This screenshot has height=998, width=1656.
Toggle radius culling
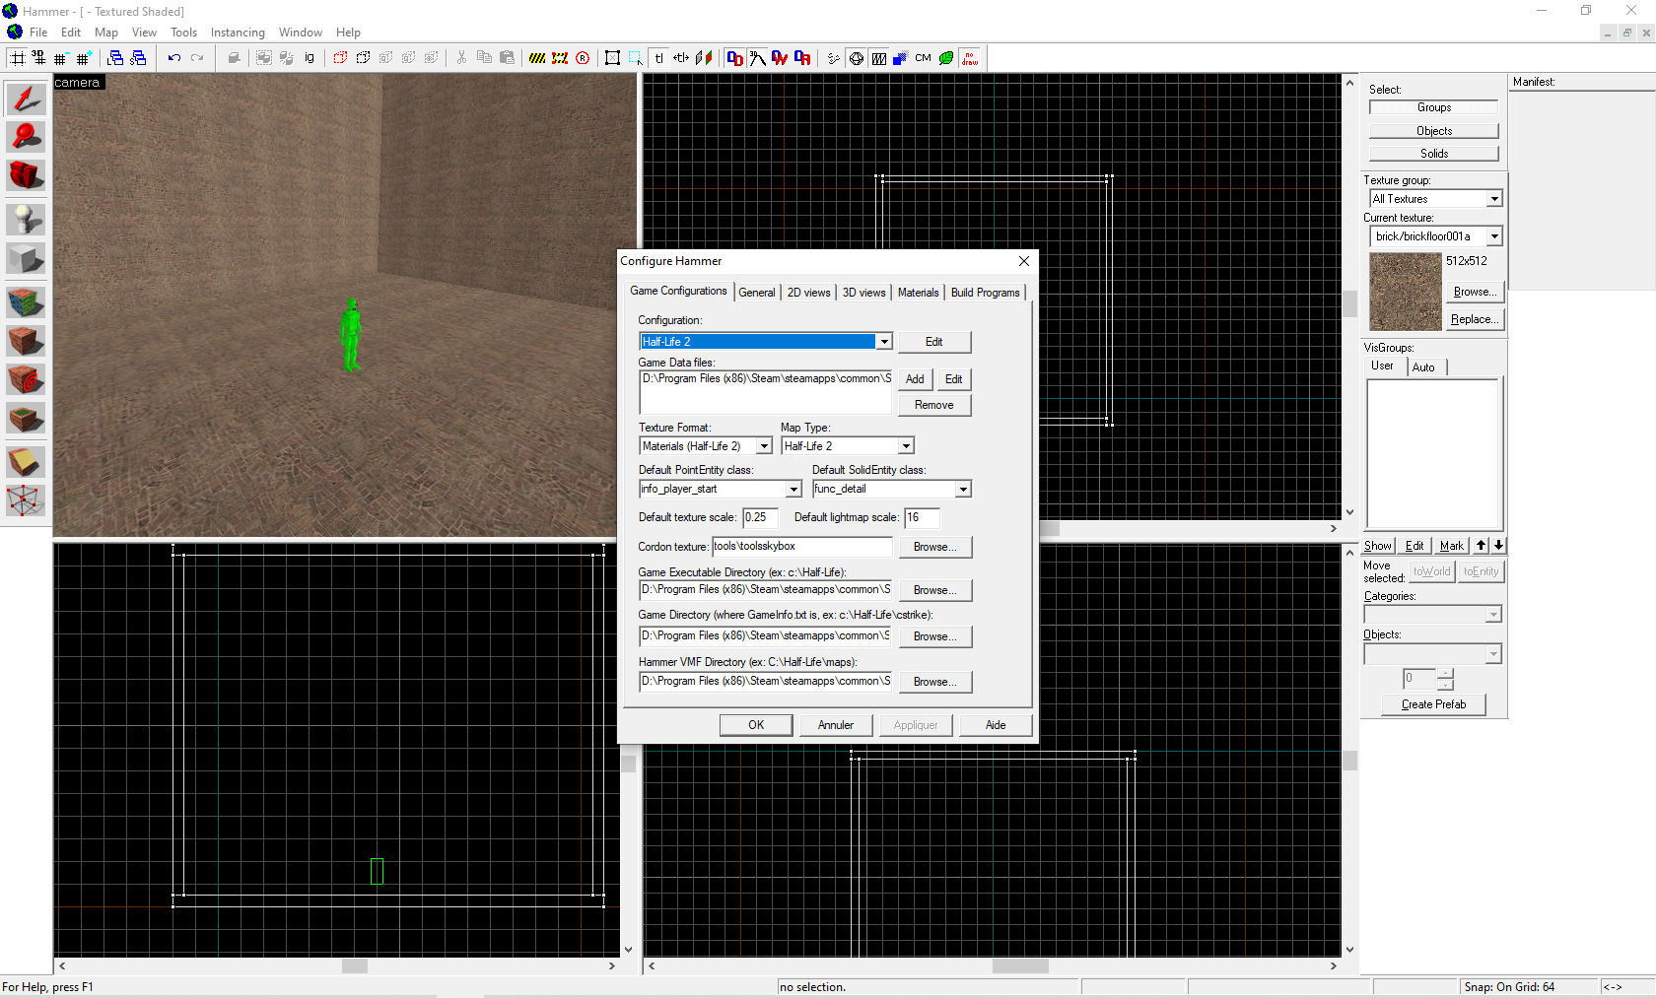click(x=583, y=58)
